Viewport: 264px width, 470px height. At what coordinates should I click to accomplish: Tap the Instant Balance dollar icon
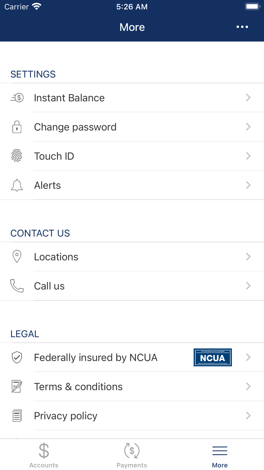click(x=17, y=98)
